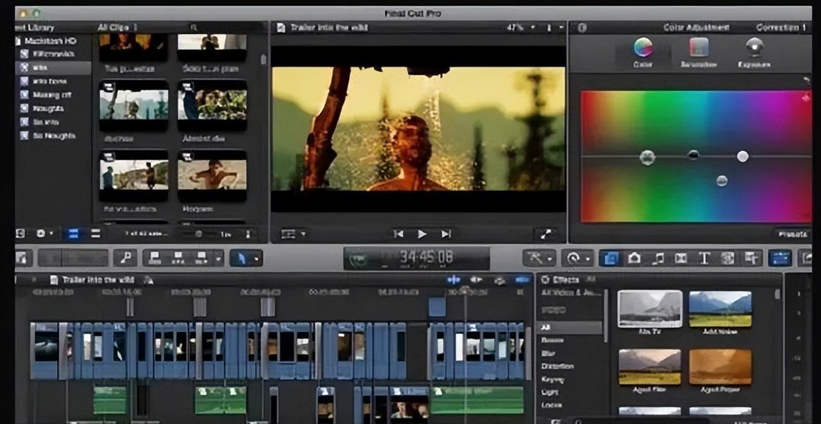821x424 pixels.
Task: Toggle the blue Inspector button in the toolbar
Action: point(779,258)
